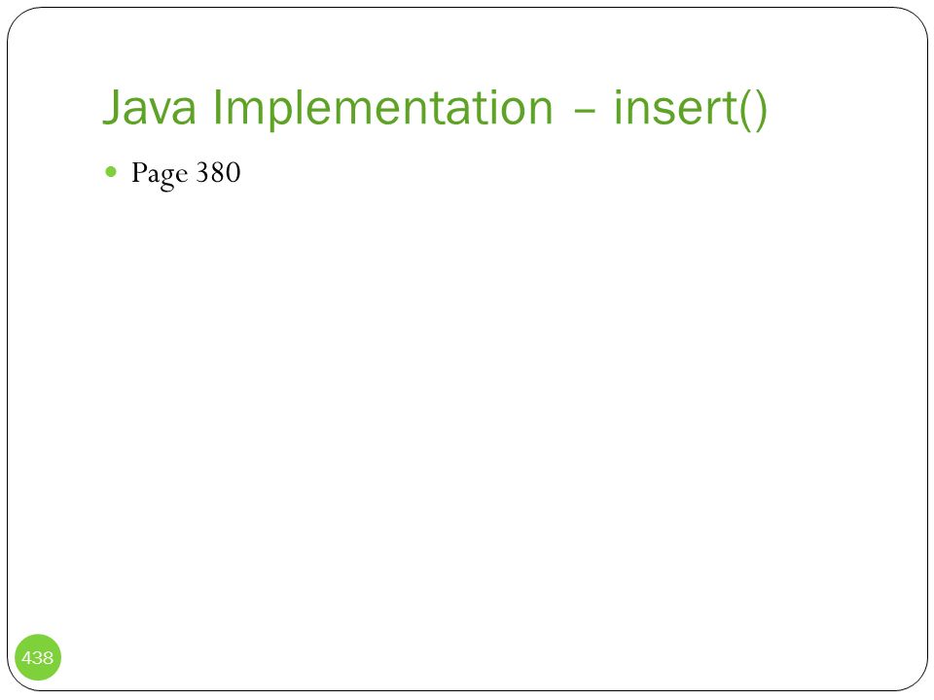Click the green 438 slide number badge
The height and width of the screenshot is (700, 934).
click(x=38, y=657)
